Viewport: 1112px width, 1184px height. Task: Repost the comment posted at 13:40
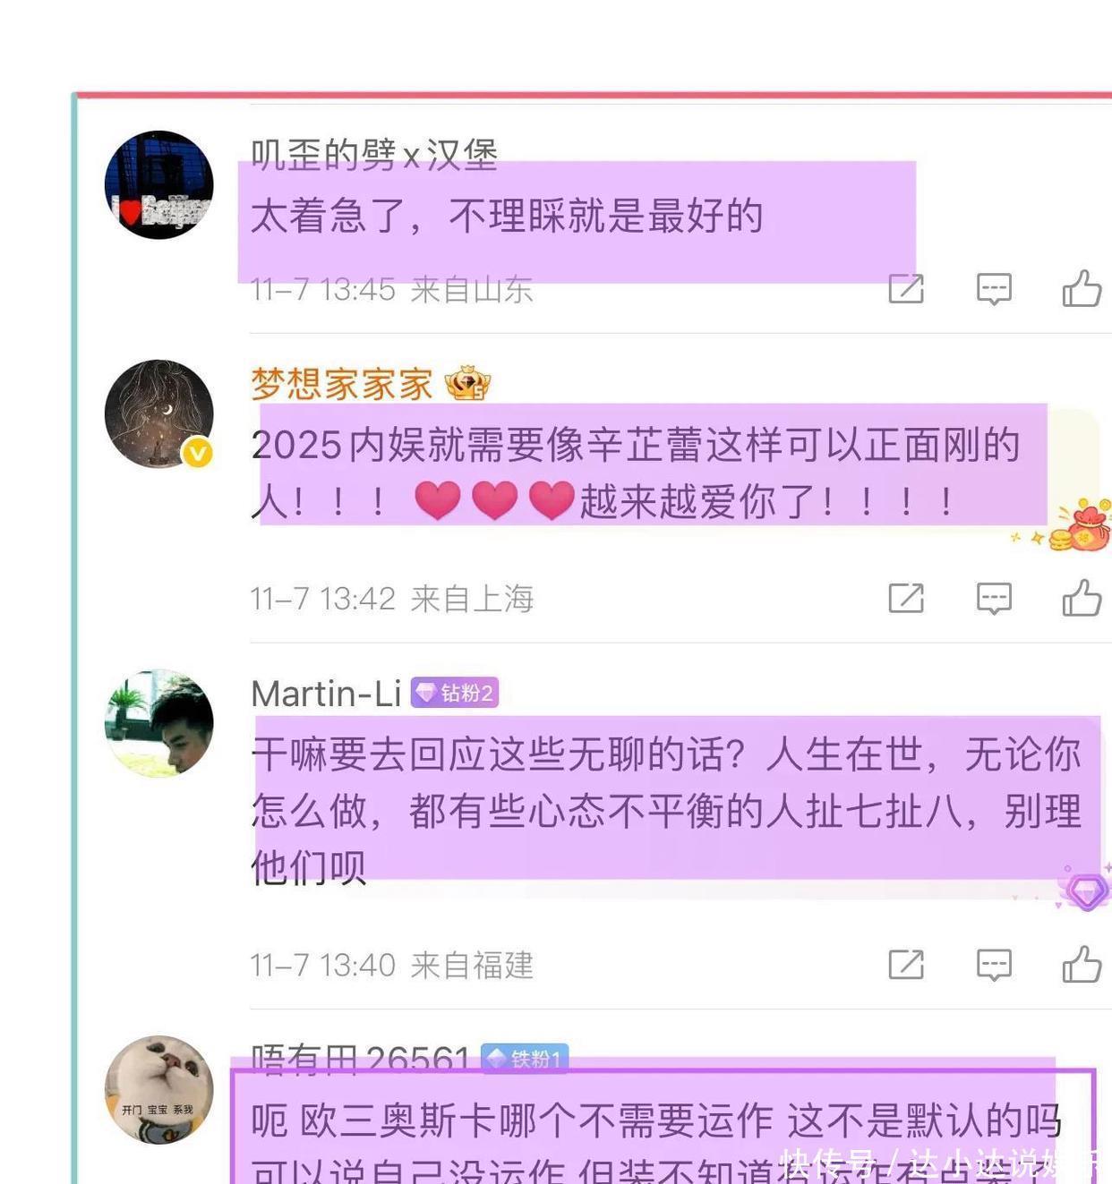[x=906, y=964]
